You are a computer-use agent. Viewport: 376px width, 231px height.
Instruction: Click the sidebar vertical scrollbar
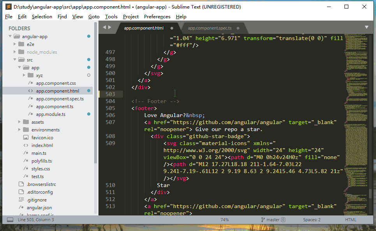click(x=95, y=93)
